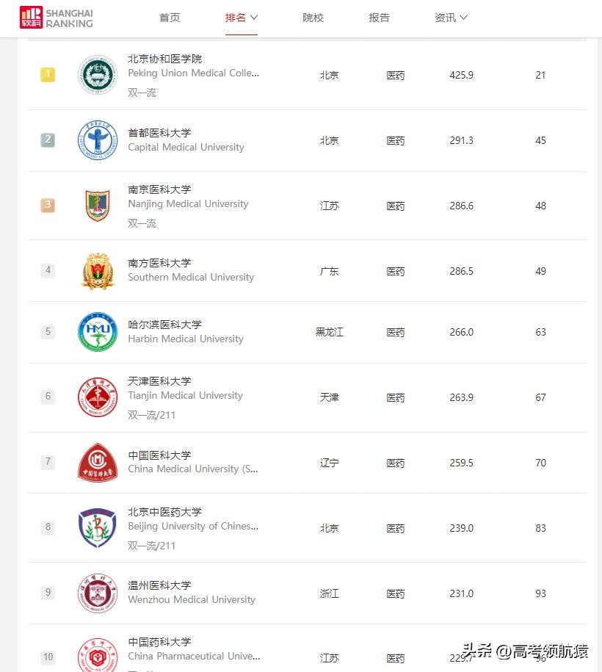This screenshot has height=672, width=602.
Task: Expand the 资讯 dropdown menu
Action: [x=451, y=18]
